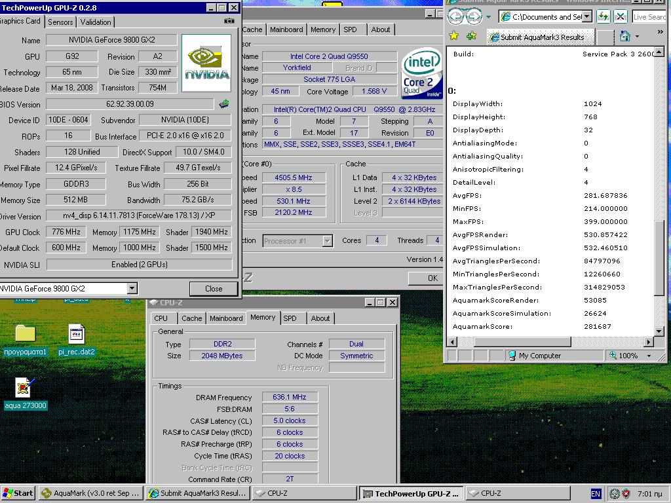Click the core speed value 4505.5 MHz
This screenshot has width=671, height=503.
[x=294, y=177]
